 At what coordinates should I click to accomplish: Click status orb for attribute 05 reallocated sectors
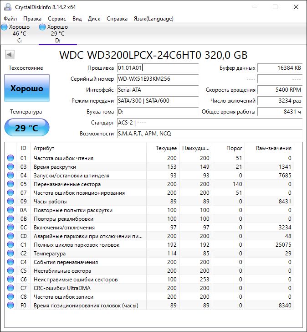(x=10, y=184)
